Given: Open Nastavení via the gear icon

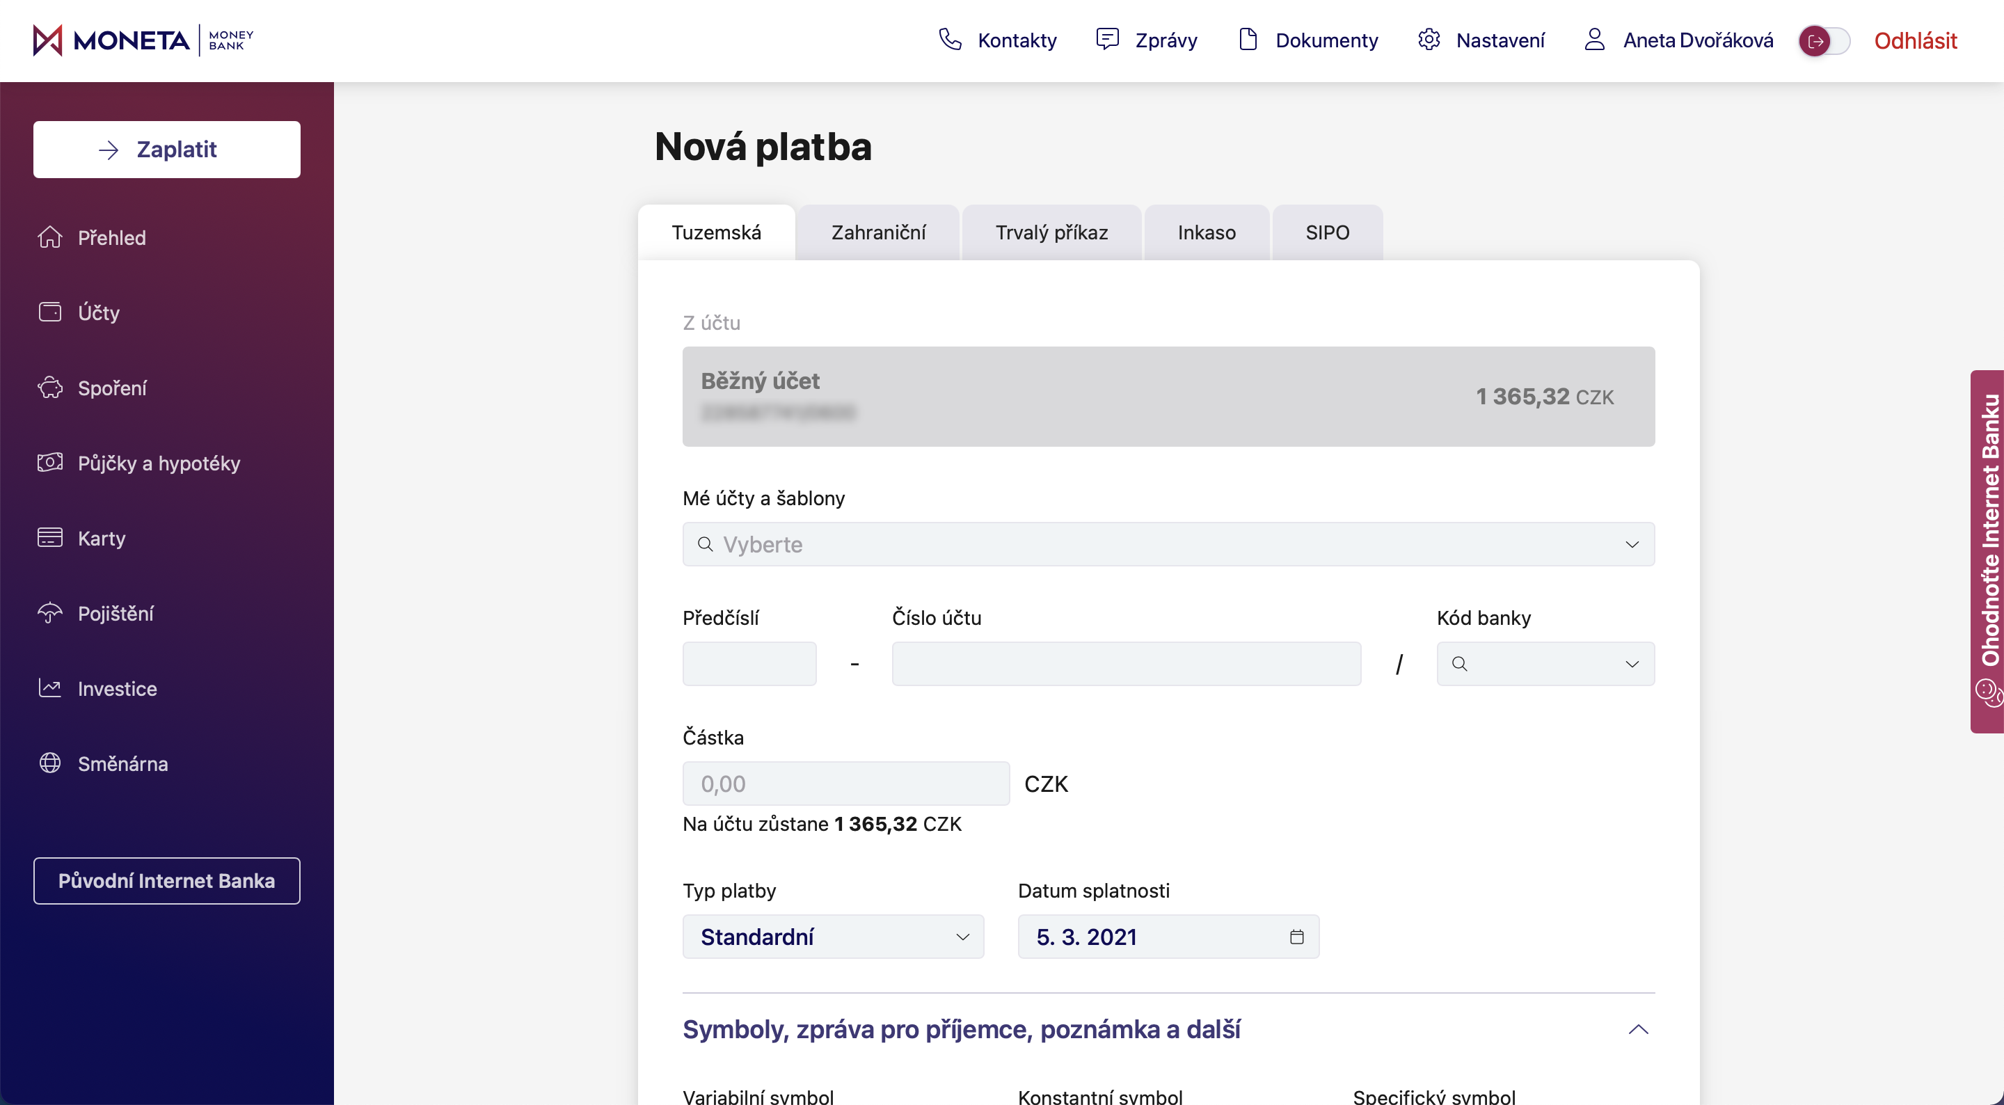Looking at the screenshot, I should pyautogui.click(x=1429, y=39).
